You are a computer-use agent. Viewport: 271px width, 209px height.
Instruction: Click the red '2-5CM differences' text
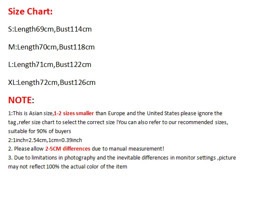67,149
